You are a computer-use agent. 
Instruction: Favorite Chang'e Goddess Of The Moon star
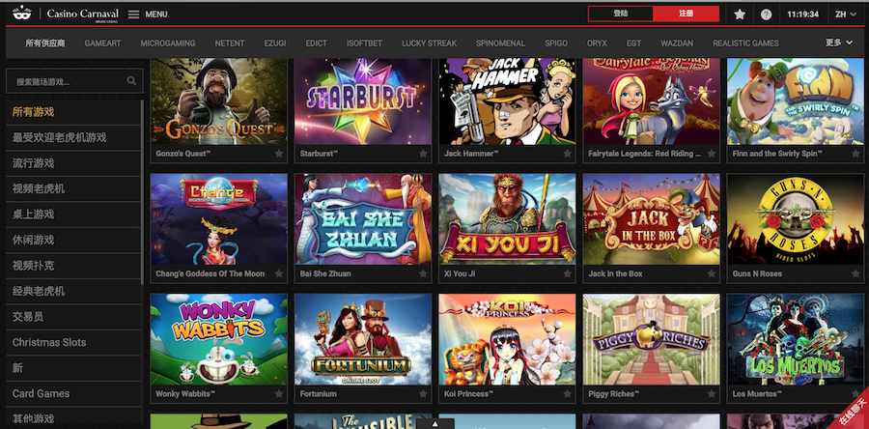pyautogui.click(x=279, y=273)
